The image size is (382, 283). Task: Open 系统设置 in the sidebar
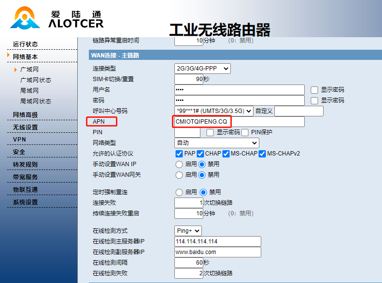pos(25,202)
